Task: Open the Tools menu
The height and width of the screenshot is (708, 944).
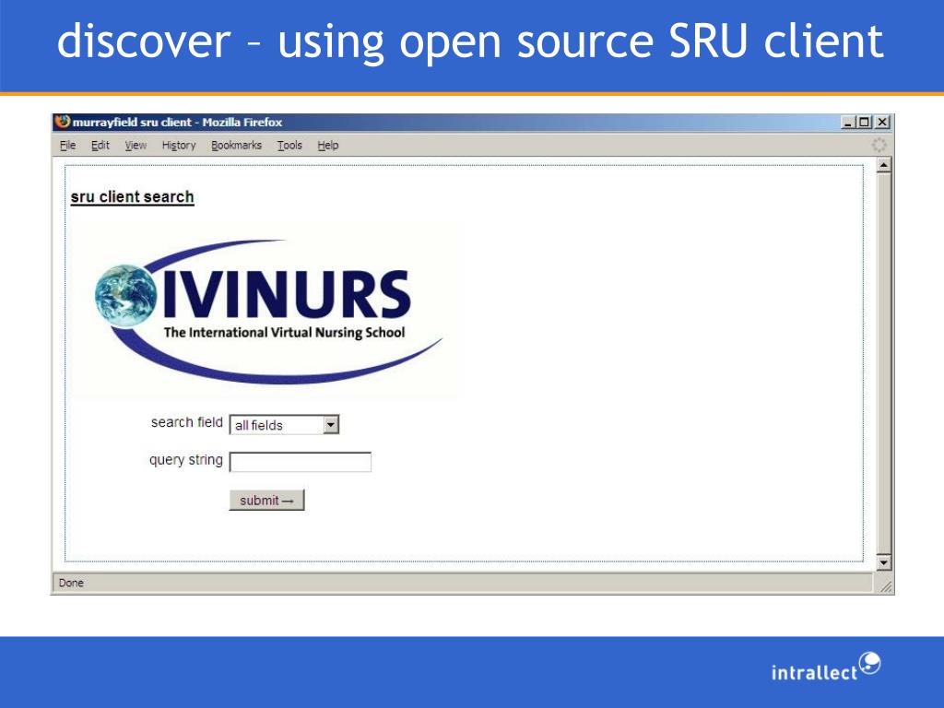Action: point(289,145)
